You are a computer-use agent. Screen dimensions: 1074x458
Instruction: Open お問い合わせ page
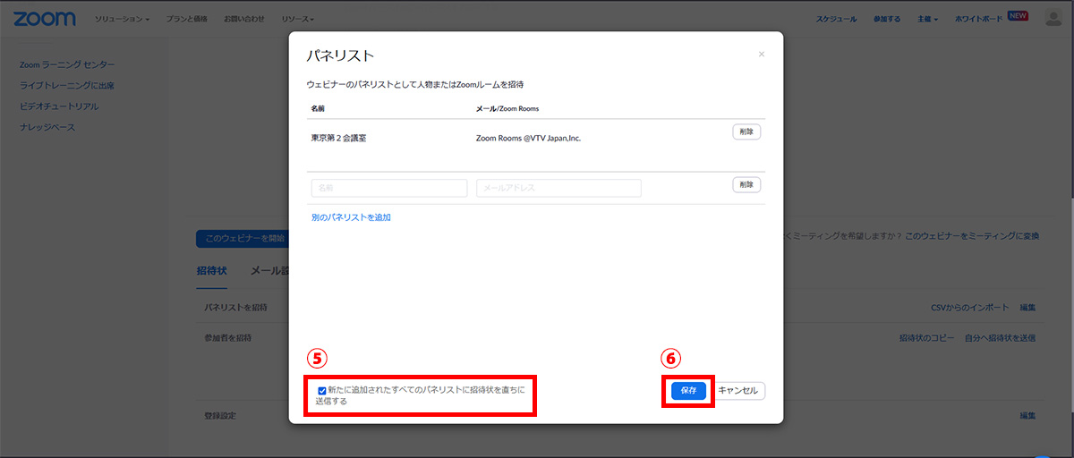pos(244,19)
